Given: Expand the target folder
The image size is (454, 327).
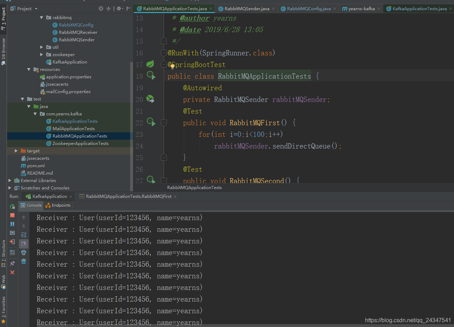Looking at the screenshot, I should pos(16,151).
